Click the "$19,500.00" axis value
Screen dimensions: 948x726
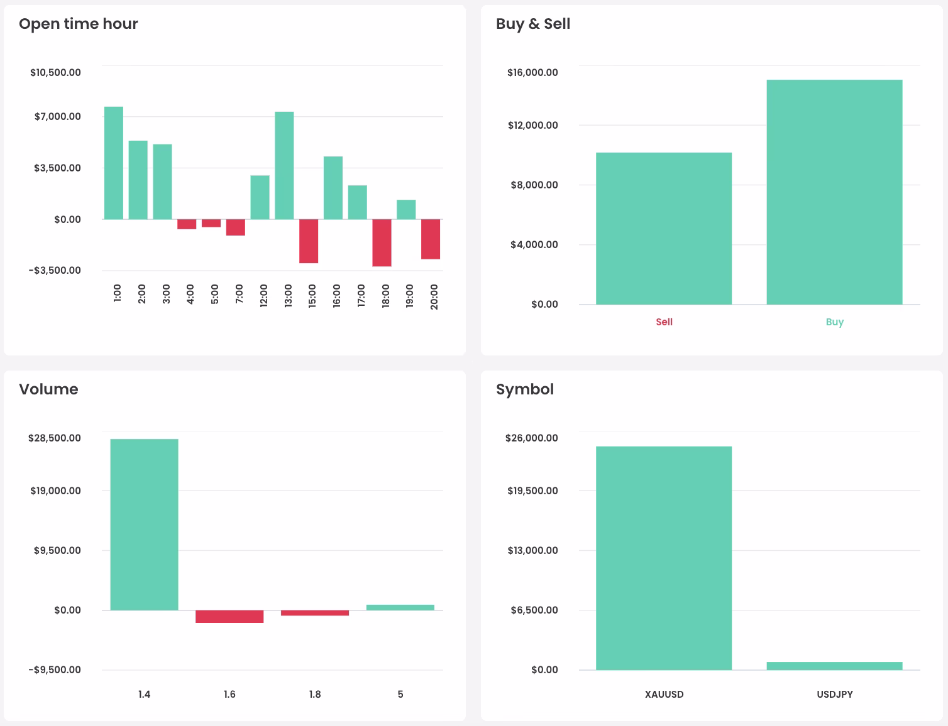pos(532,490)
